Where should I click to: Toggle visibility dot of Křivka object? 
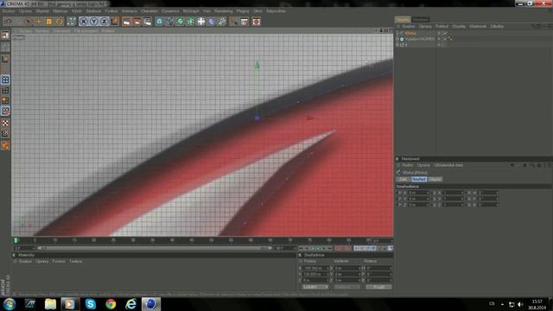[x=439, y=33]
